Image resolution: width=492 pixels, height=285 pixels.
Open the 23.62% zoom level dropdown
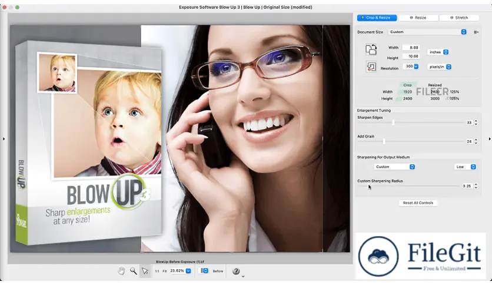click(x=188, y=271)
